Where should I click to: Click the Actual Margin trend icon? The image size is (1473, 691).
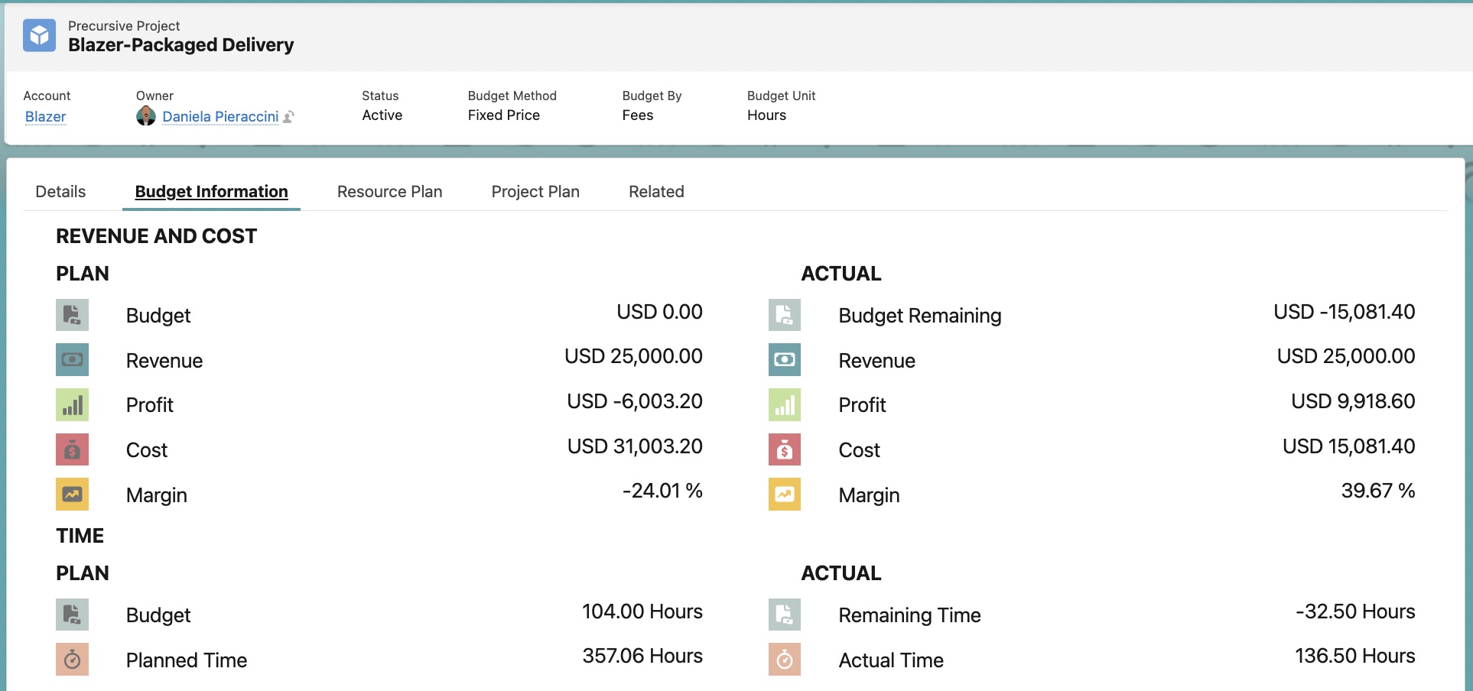tap(785, 494)
